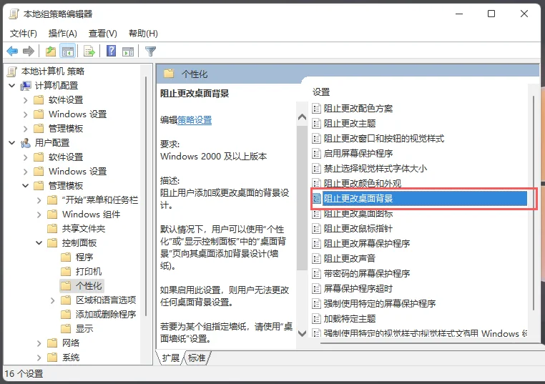This screenshot has height=384, width=545.
Task: Expand 管理模板 under 计算机配置
Action: [25, 129]
